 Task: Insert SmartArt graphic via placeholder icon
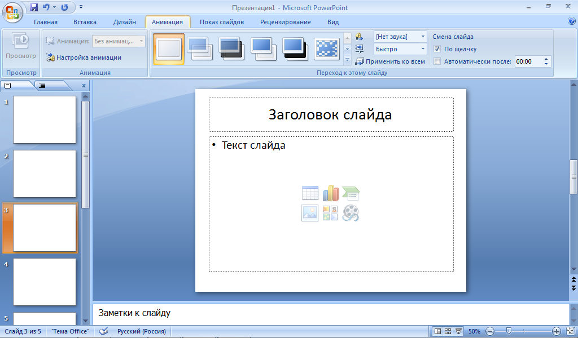pyautogui.click(x=351, y=193)
